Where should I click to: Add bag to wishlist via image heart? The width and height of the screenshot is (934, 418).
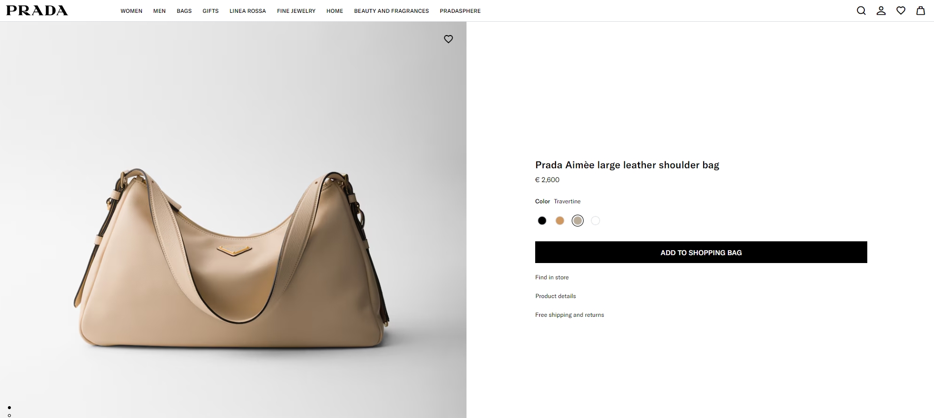pos(448,39)
